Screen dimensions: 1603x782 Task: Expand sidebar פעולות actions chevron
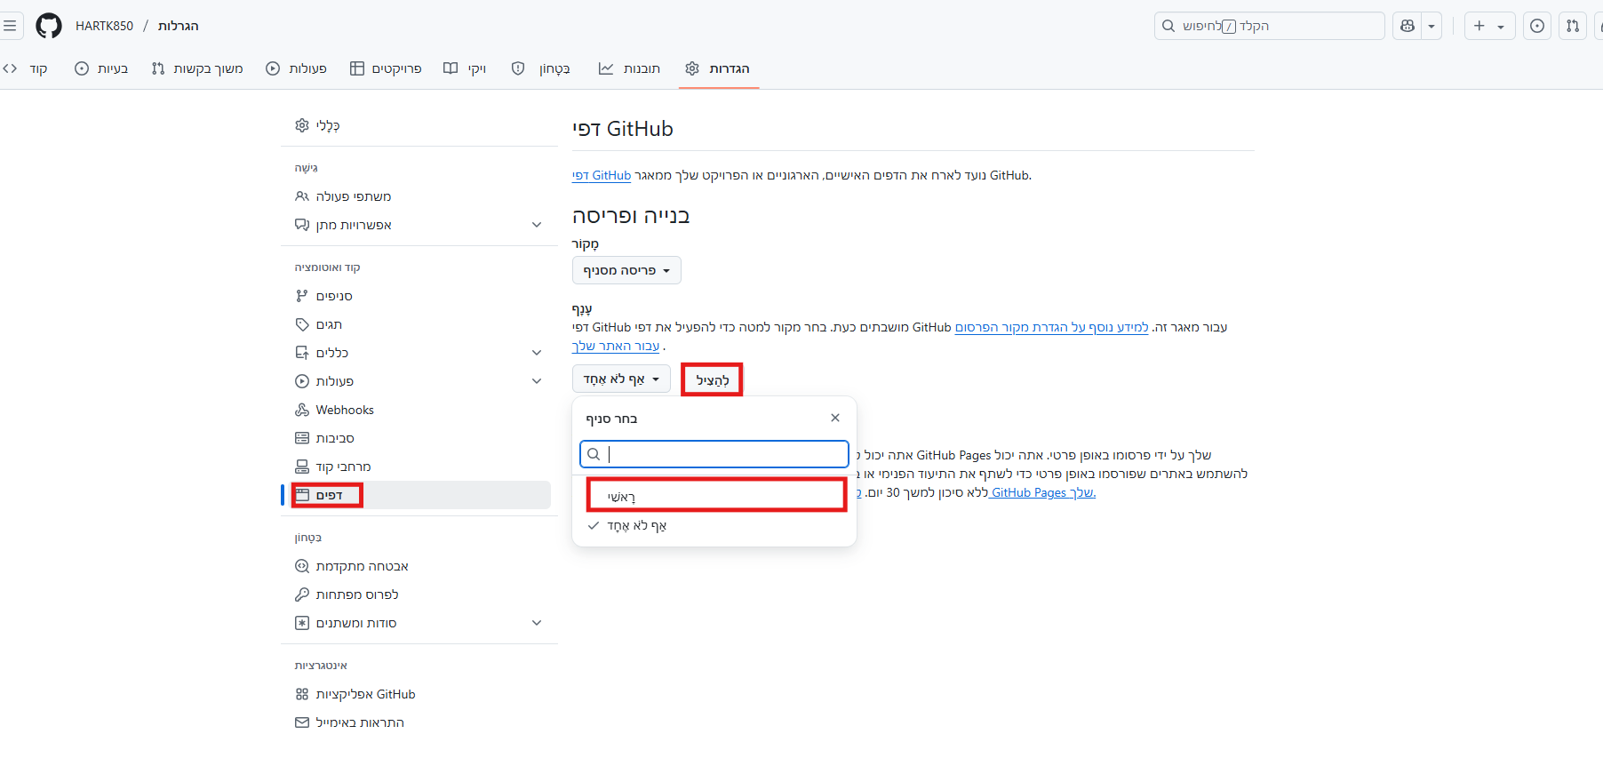click(x=537, y=381)
